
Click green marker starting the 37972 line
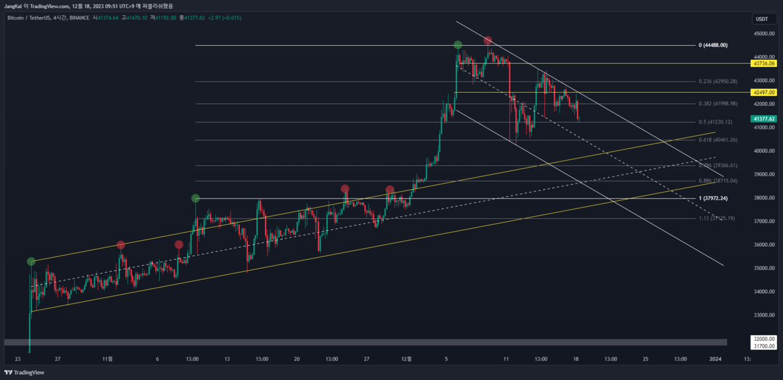click(x=196, y=198)
